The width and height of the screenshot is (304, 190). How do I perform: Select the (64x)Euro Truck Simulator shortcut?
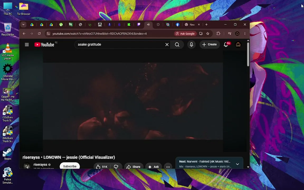(8, 134)
